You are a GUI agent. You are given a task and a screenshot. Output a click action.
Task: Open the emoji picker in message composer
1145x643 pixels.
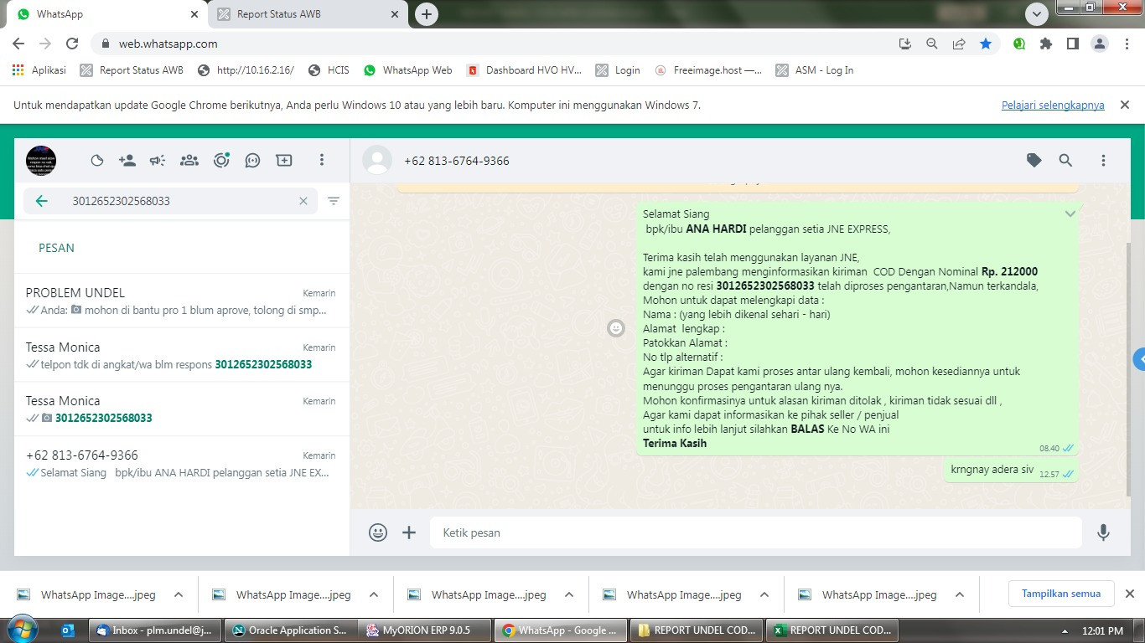tap(378, 532)
